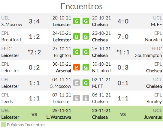
Task: Click the Southampton team name in EFLC row
Action: click(x=149, y=55)
